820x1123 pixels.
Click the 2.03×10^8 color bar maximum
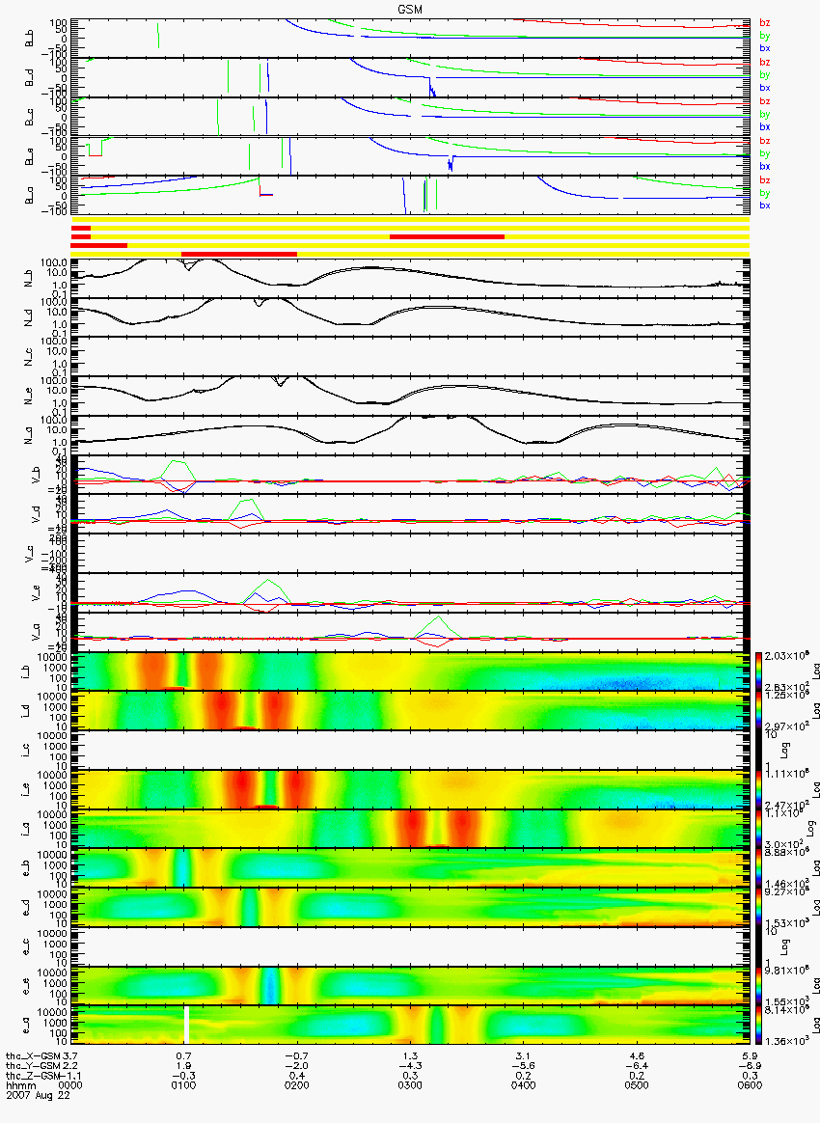coord(785,657)
